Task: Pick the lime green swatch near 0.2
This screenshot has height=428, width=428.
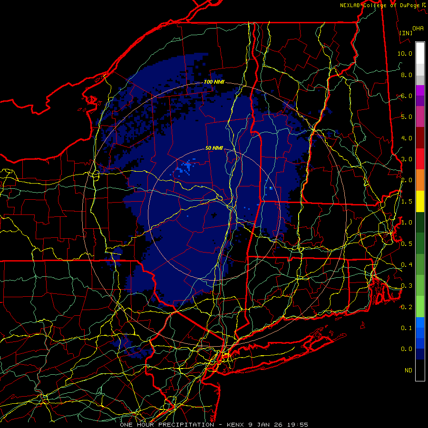Action: pyautogui.click(x=420, y=307)
